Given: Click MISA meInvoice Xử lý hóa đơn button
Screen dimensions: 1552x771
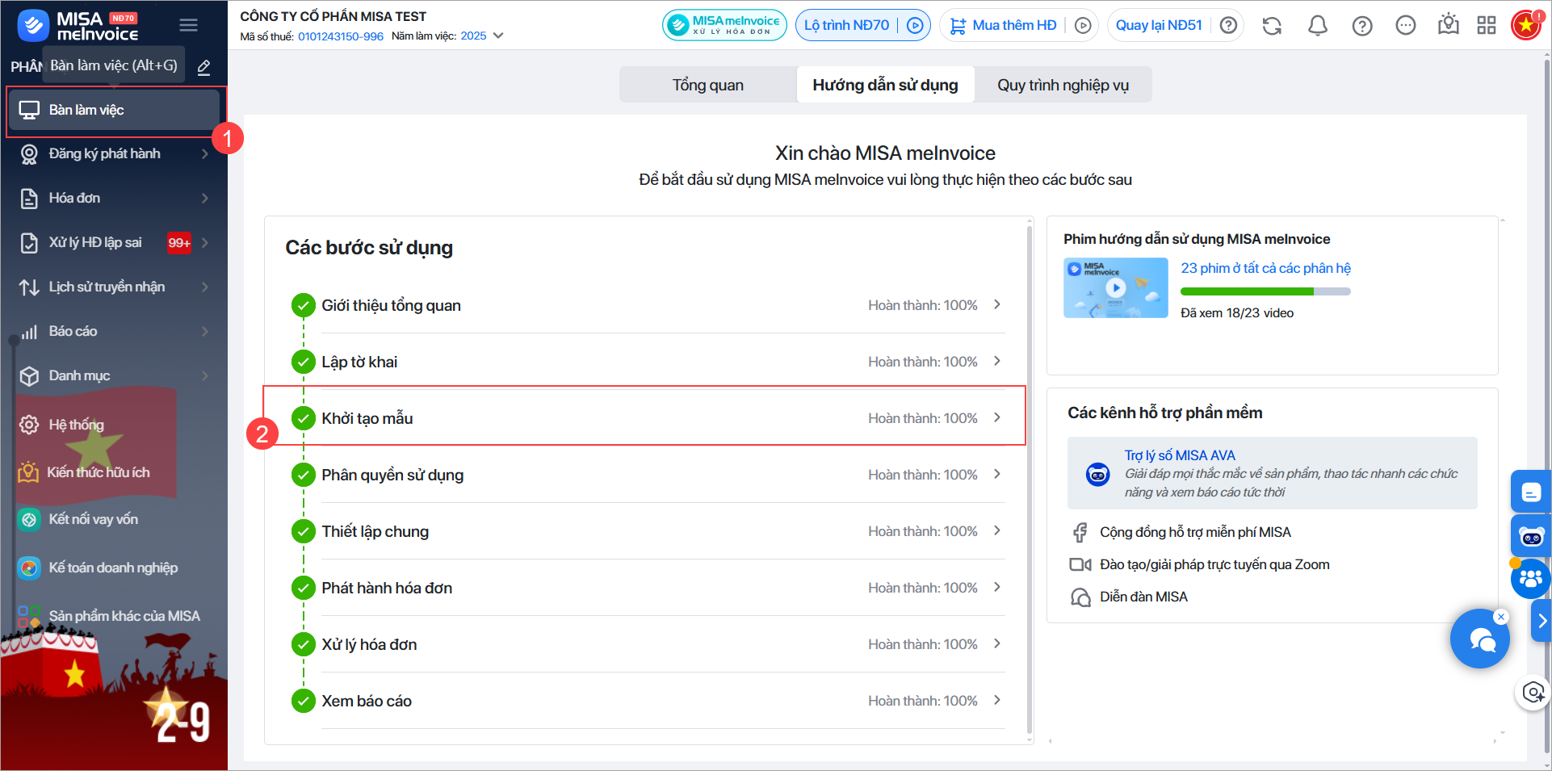Looking at the screenshot, I should 724,26.
